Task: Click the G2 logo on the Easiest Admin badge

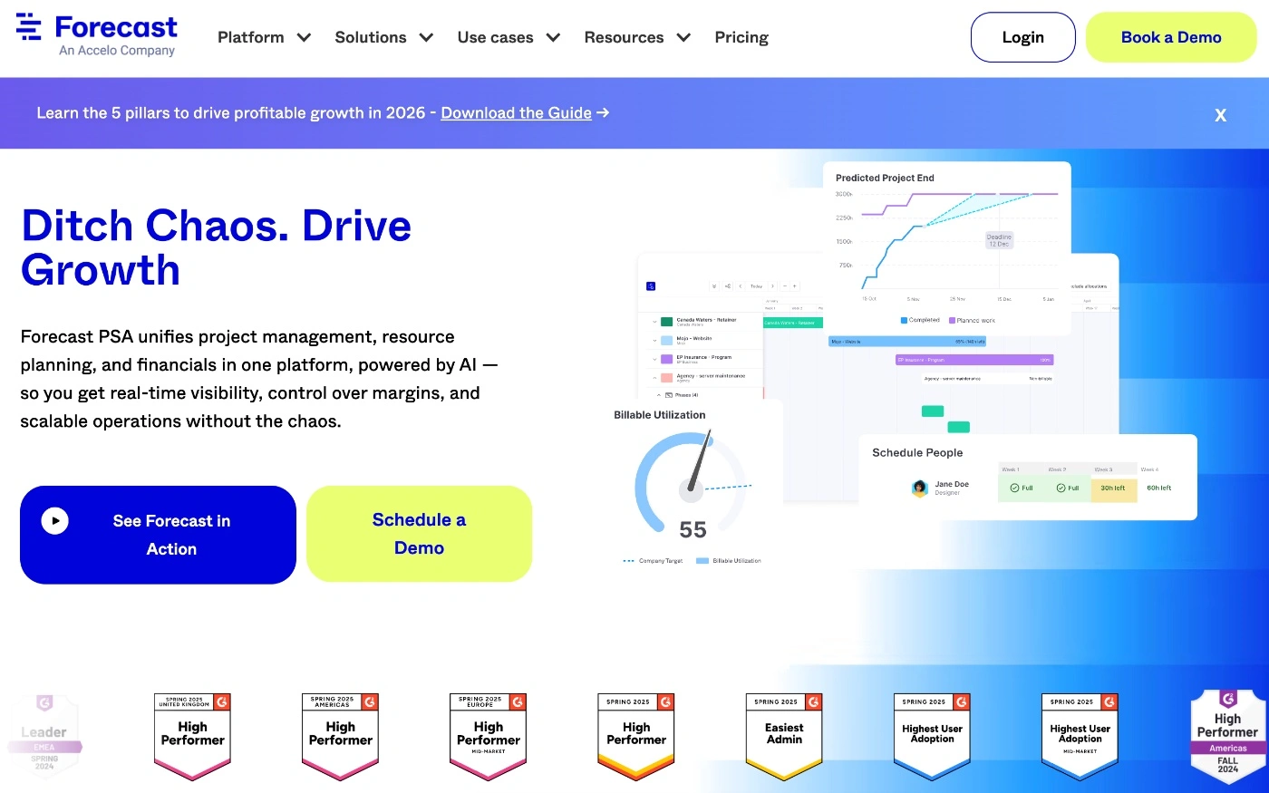Action: pos(815,701)
